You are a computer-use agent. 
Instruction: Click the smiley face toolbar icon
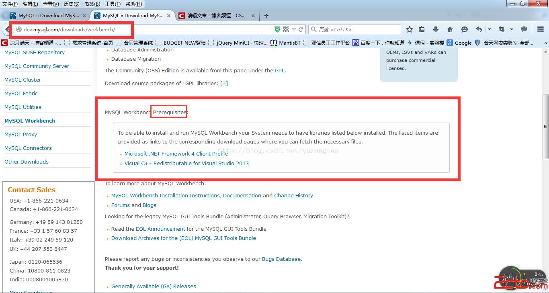pos(465,29)
